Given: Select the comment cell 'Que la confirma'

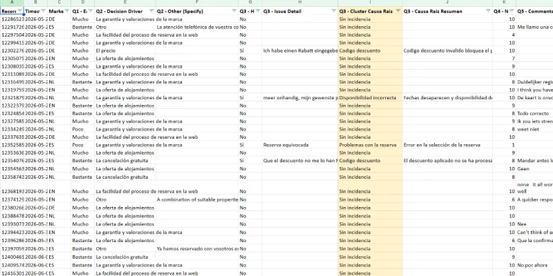Looking at the screenshot, I should click(x=534, y=241).
